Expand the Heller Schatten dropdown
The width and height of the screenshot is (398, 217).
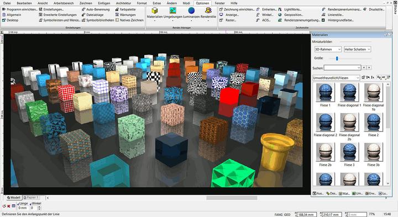(358, 49)
